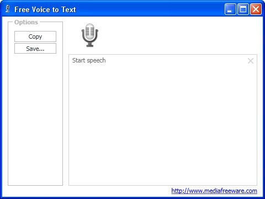This screenshot has width=265, height=199.
Task: Close the Free Voice to Text window
Action: (256, 9)
